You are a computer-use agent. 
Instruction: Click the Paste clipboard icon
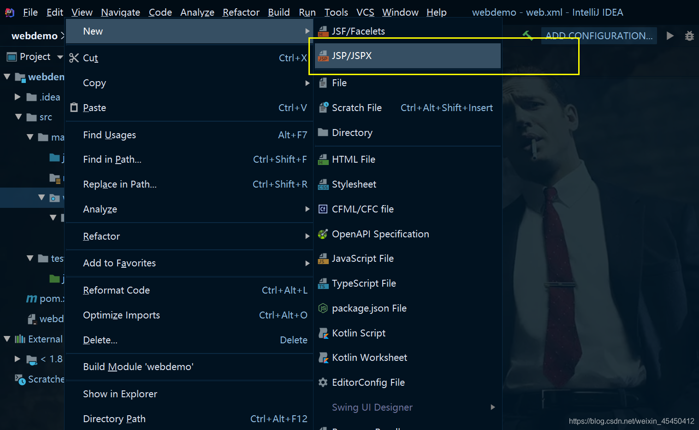click(x=74, y=107)
